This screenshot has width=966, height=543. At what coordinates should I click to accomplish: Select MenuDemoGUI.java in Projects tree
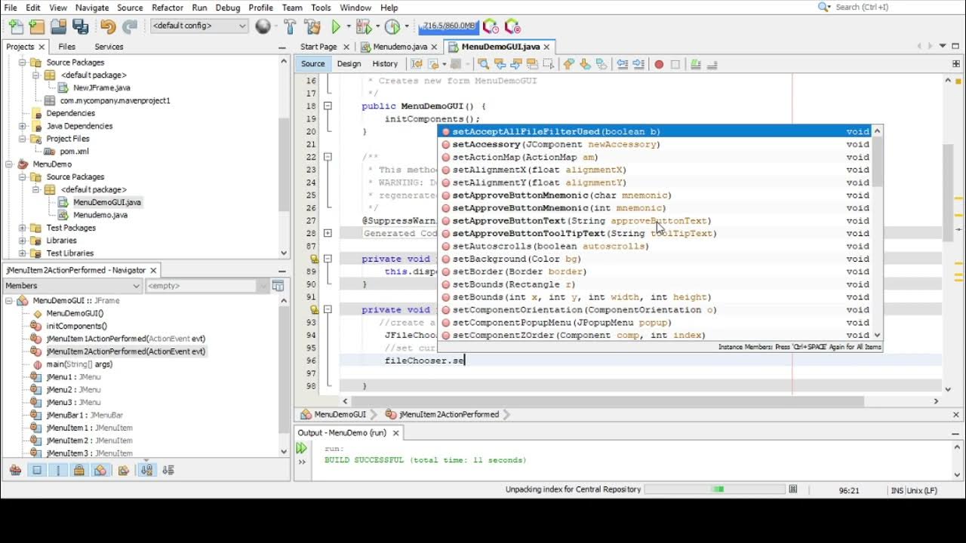point(106,202)
